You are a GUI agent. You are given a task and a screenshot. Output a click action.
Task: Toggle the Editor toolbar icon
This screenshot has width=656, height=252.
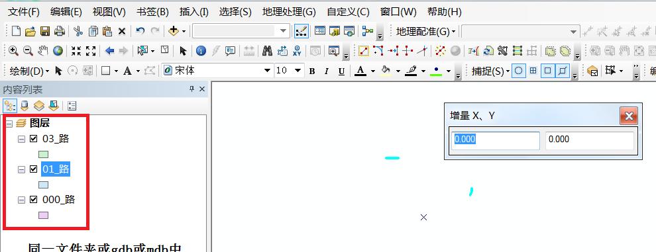coord(301,31)
